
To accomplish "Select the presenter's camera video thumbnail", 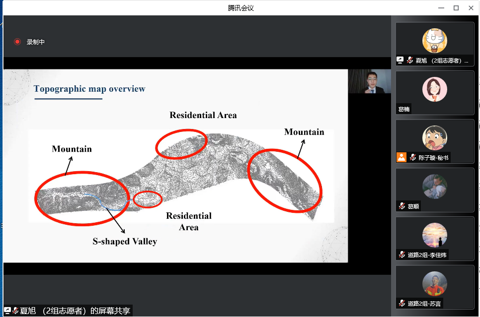I will pyautogui.click(x=369, y=81).
